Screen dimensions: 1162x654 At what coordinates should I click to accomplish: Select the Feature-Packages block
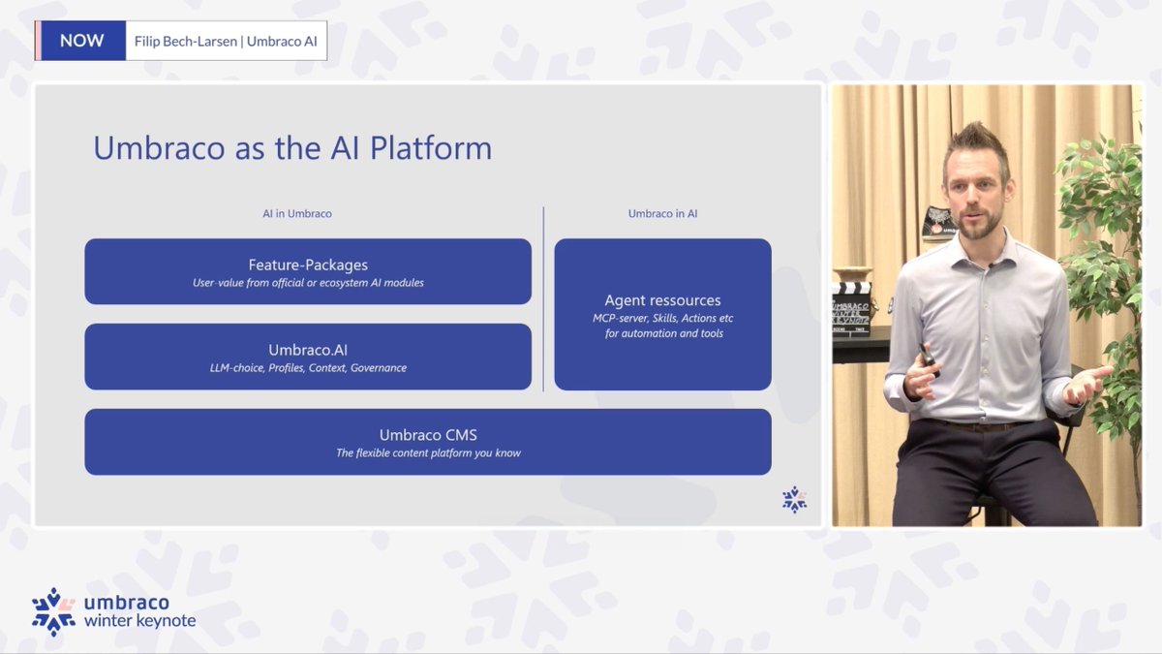(308, 271)
